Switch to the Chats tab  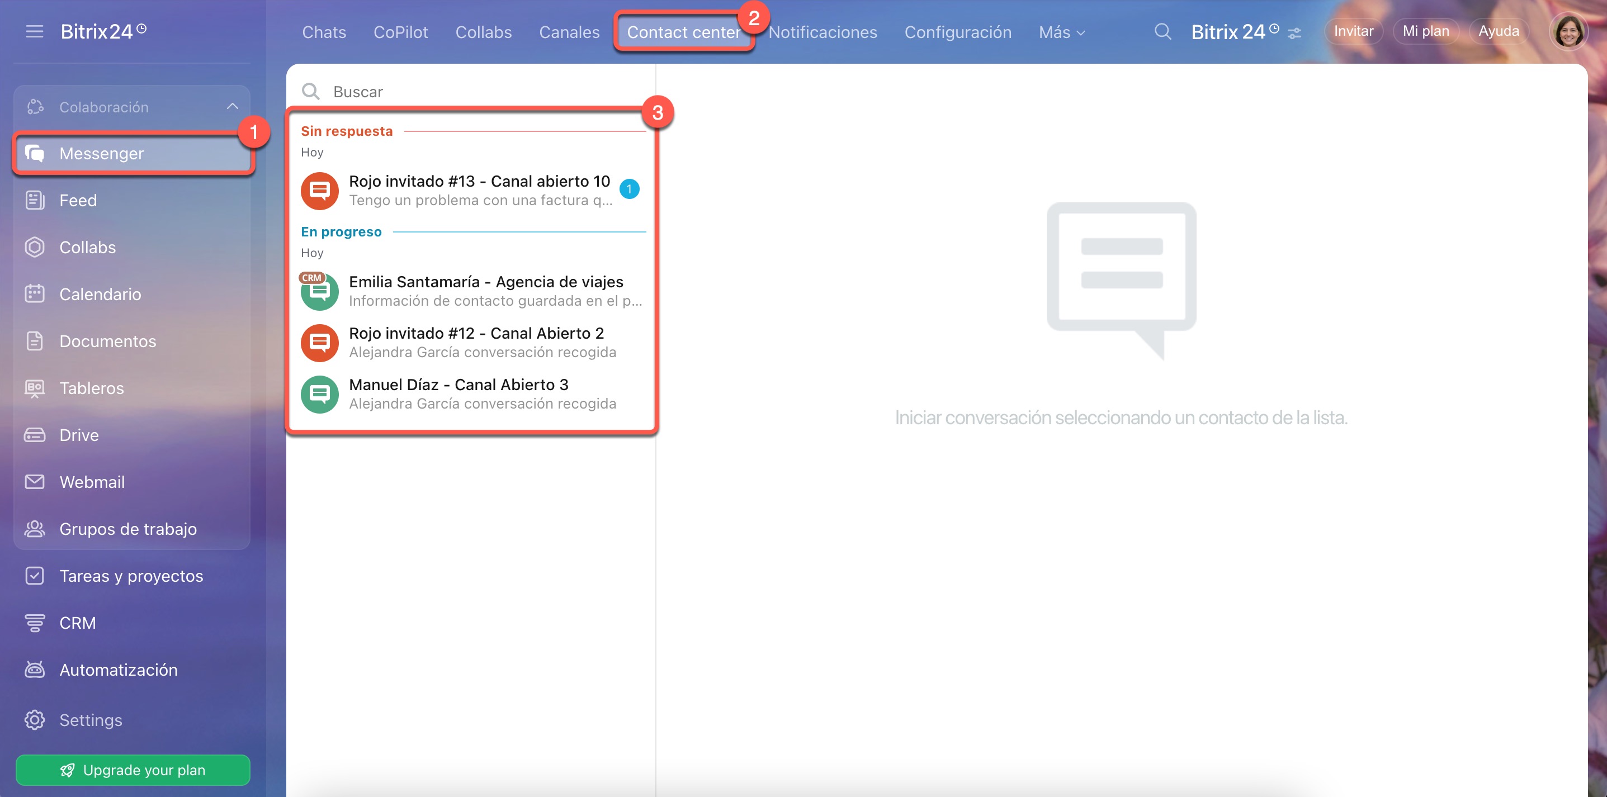(x=324, y=32)
